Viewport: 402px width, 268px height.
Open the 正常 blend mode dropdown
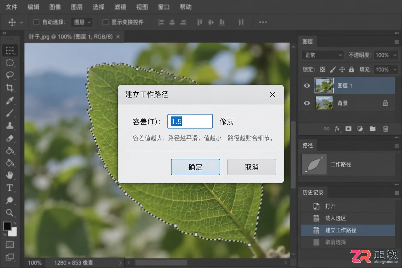(x=323, y=55)
